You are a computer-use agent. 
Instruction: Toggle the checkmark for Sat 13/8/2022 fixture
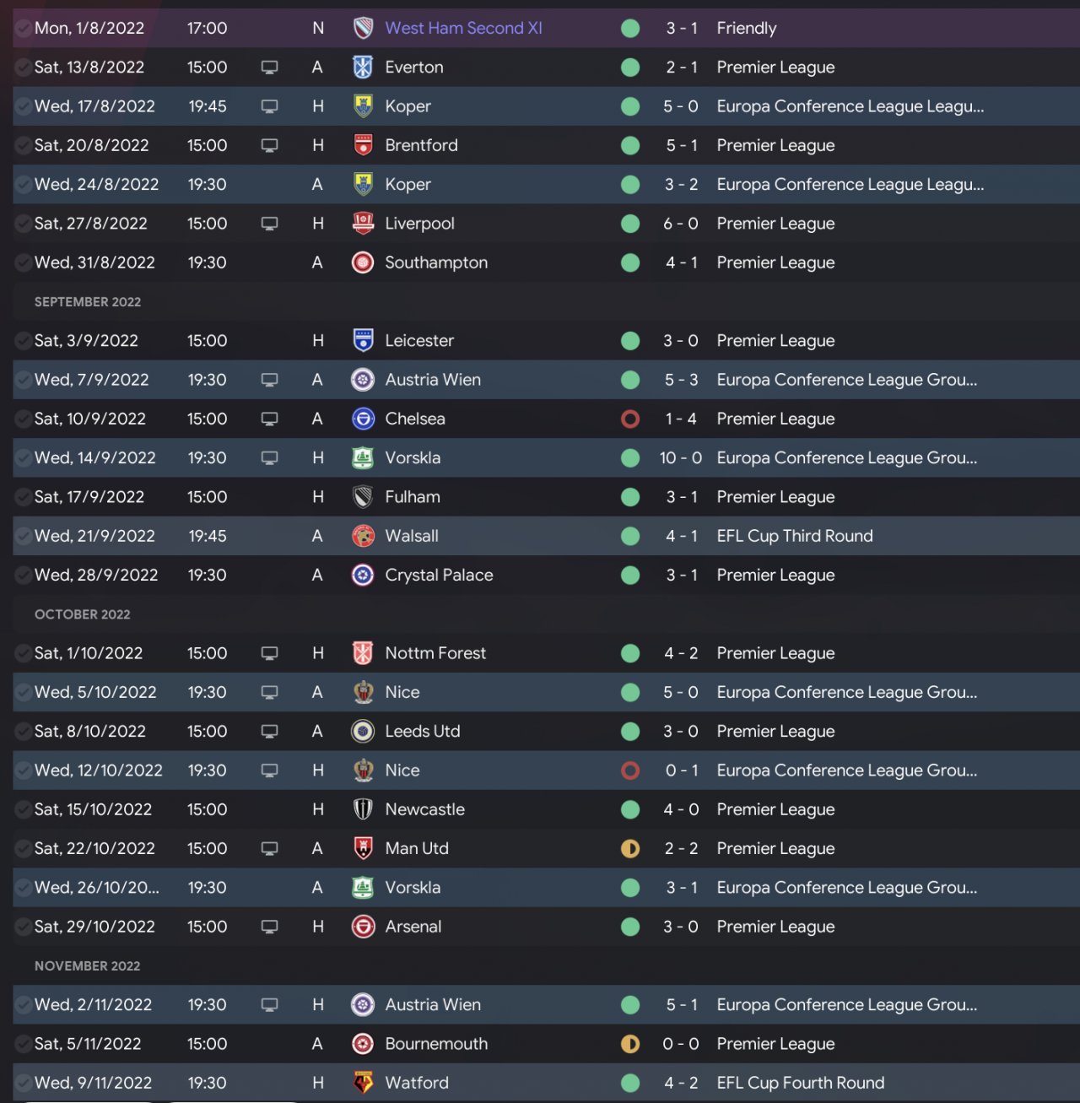tap(23, 67)
